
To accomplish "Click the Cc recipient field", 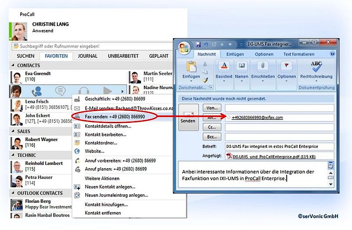I will point(279,127).
